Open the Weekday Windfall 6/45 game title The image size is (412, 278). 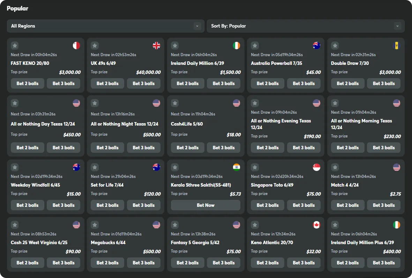point(36,185)
